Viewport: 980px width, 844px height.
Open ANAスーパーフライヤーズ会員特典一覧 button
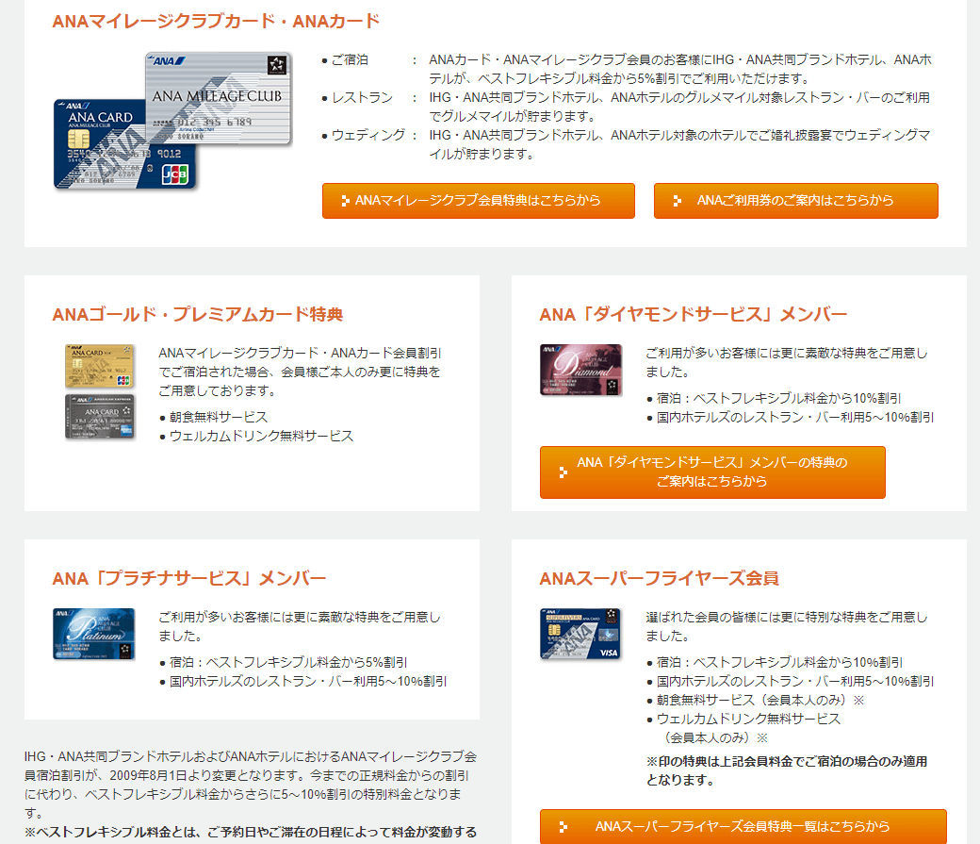pyautogui.click(x=743, y=827)
